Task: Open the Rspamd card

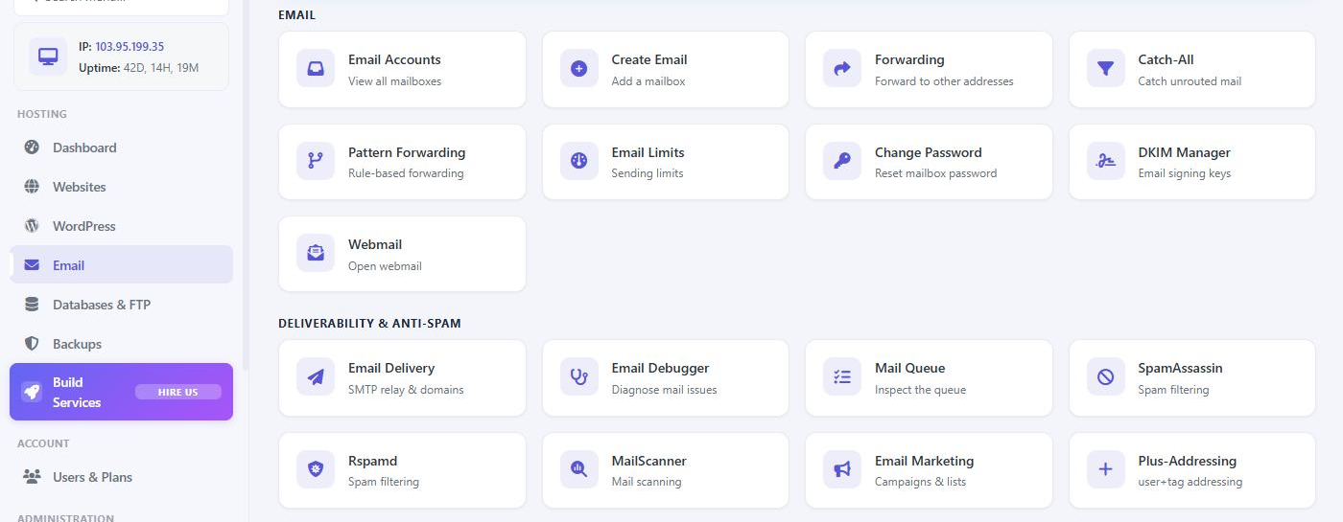Action: click(402, 470)
